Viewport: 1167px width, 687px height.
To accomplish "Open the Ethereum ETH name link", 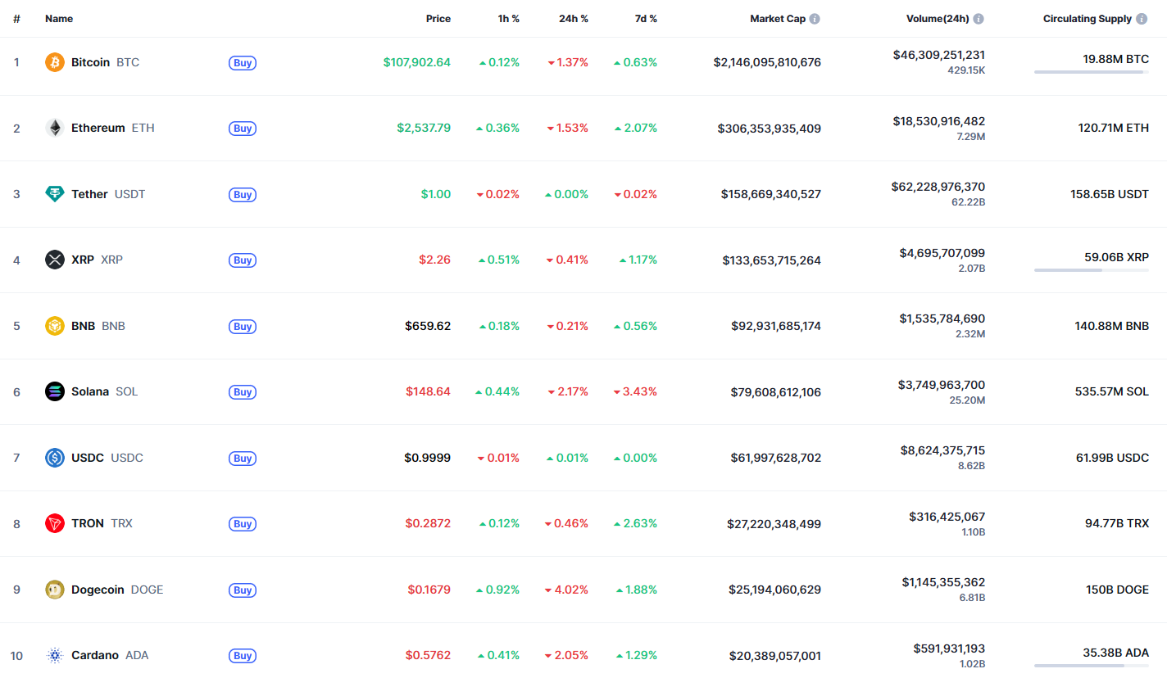I will pyautogui.click(x=113, y=128).
